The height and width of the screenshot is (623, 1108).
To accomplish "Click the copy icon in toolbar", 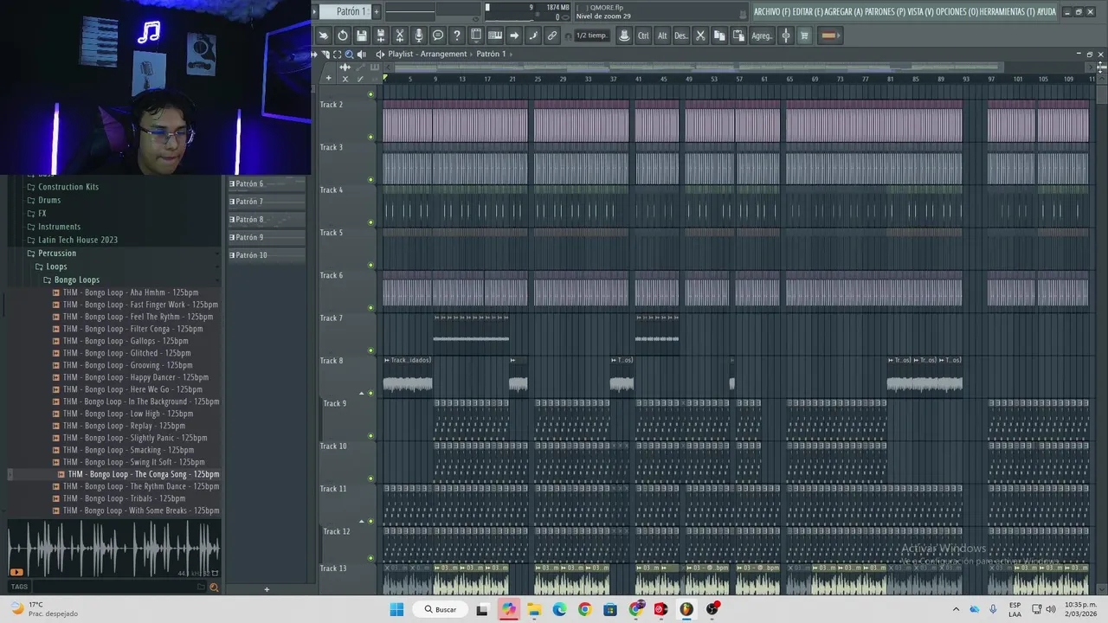I will 719,35.
